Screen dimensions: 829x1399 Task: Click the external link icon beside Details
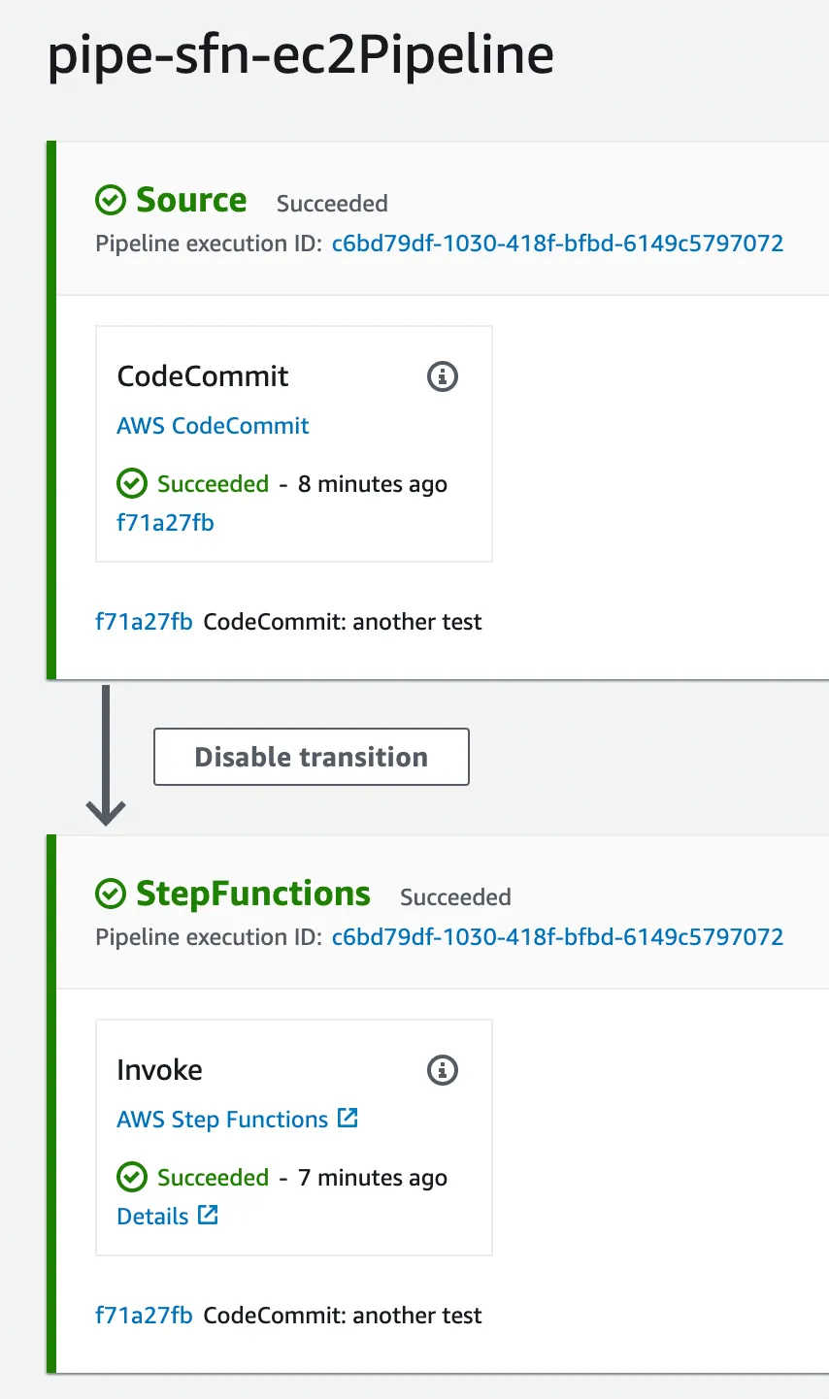(x=209, y=1215)
